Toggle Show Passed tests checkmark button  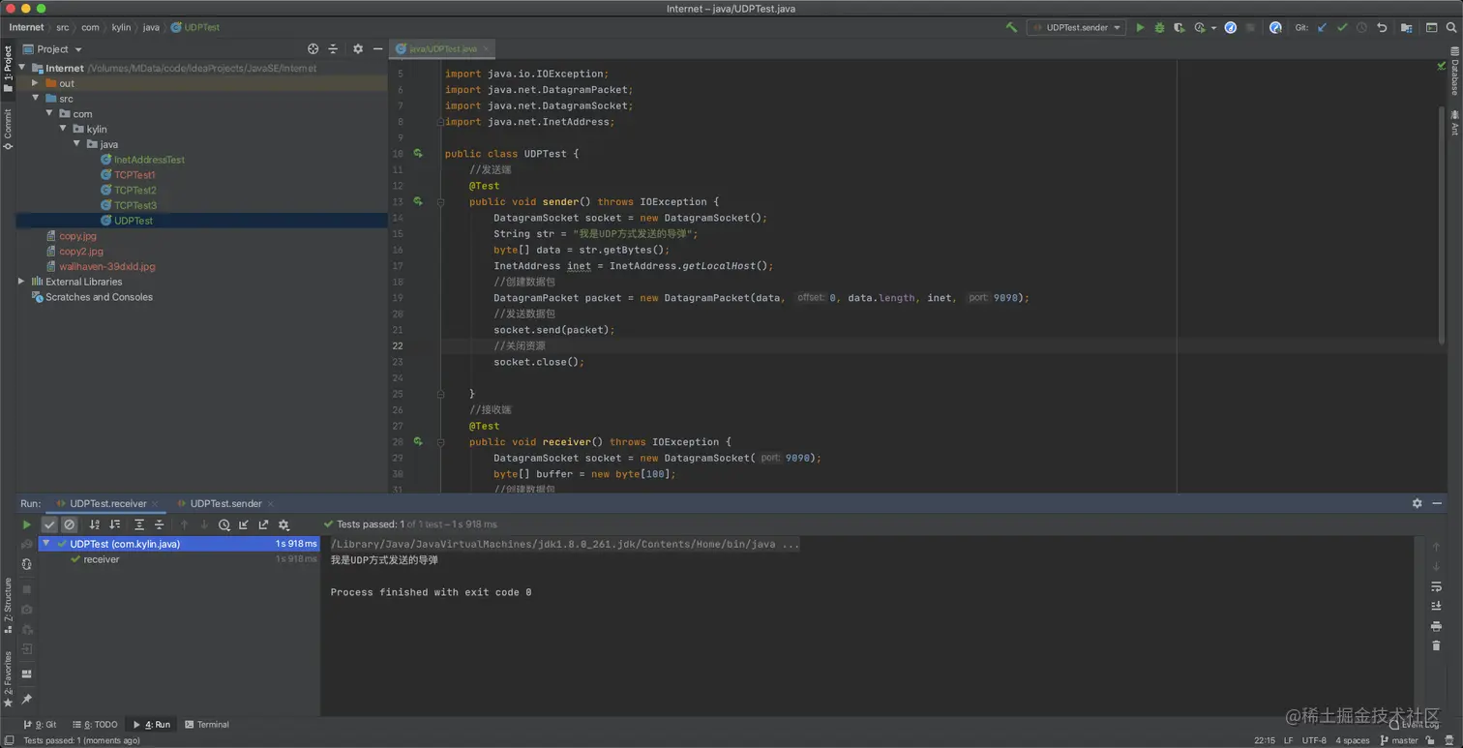tap(49, 524)
